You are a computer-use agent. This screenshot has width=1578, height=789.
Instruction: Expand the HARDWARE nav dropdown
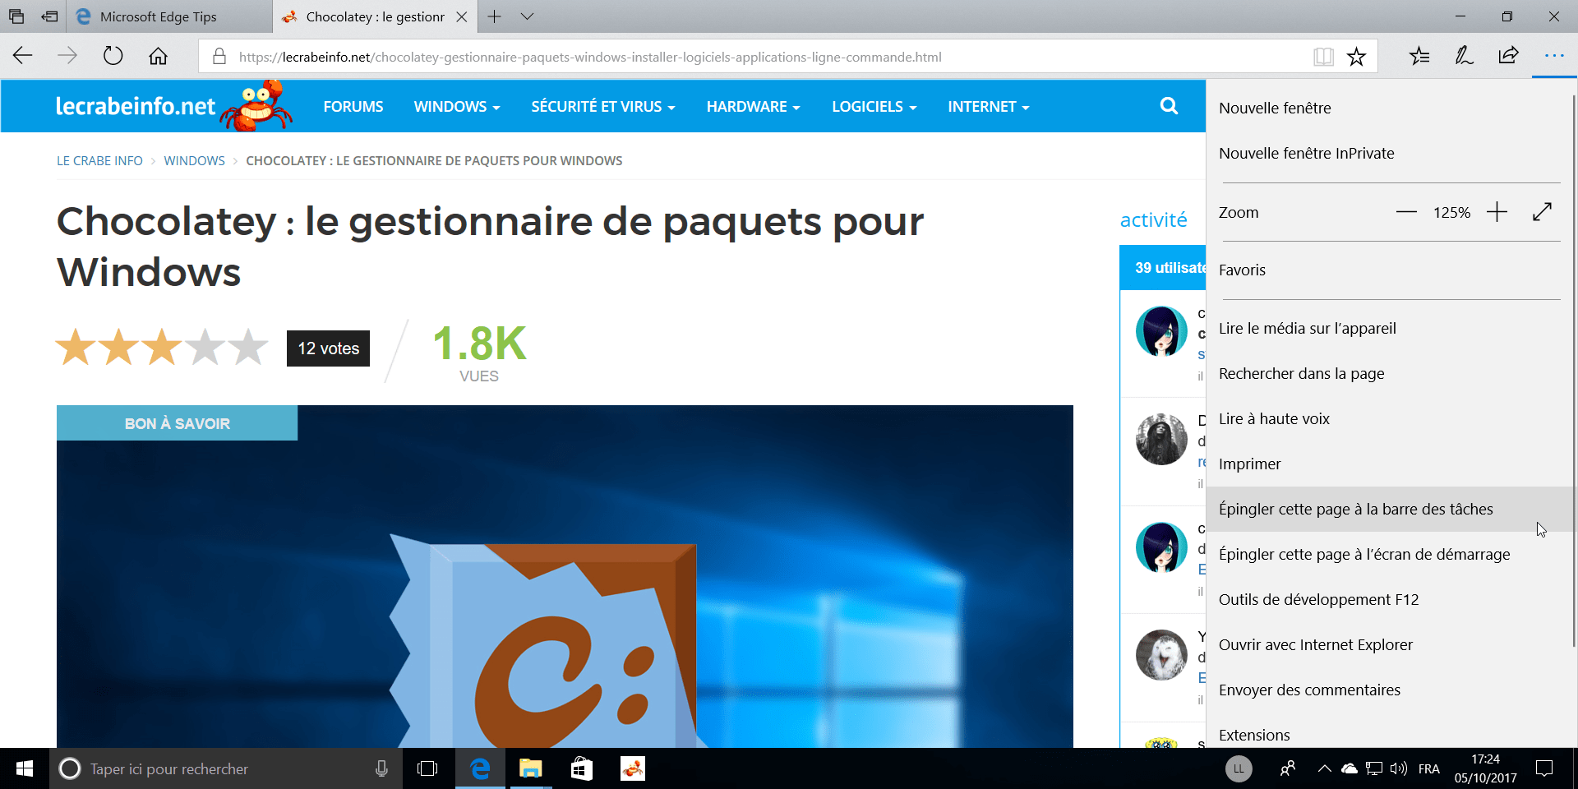[x=754, y=107]
